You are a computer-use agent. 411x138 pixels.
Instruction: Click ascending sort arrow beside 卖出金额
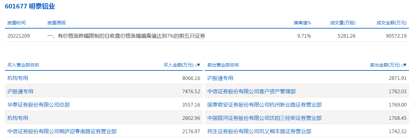(x=402, y=65)
